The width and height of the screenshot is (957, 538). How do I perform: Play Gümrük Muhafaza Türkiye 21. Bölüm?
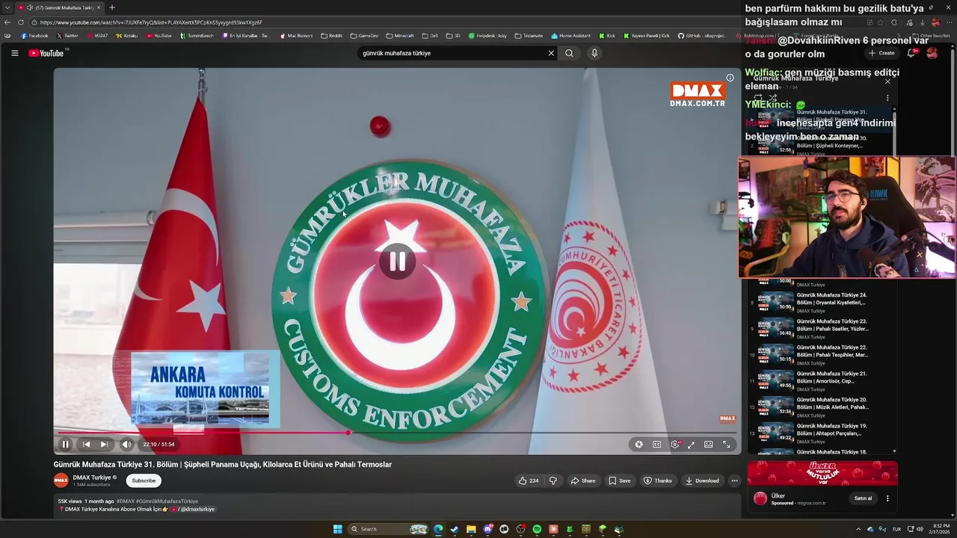[822, 380]
